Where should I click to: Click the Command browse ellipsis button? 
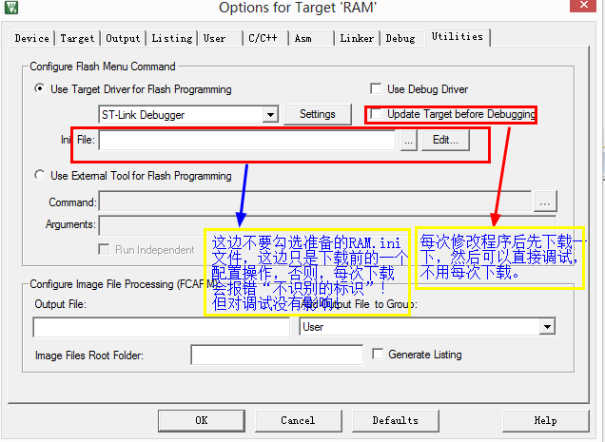(x=545, y=201)
